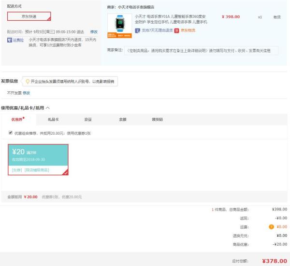Click the 应付总额 ¥378.00 total
This screenshot has width=290, height=266.
tap(275, 261)
